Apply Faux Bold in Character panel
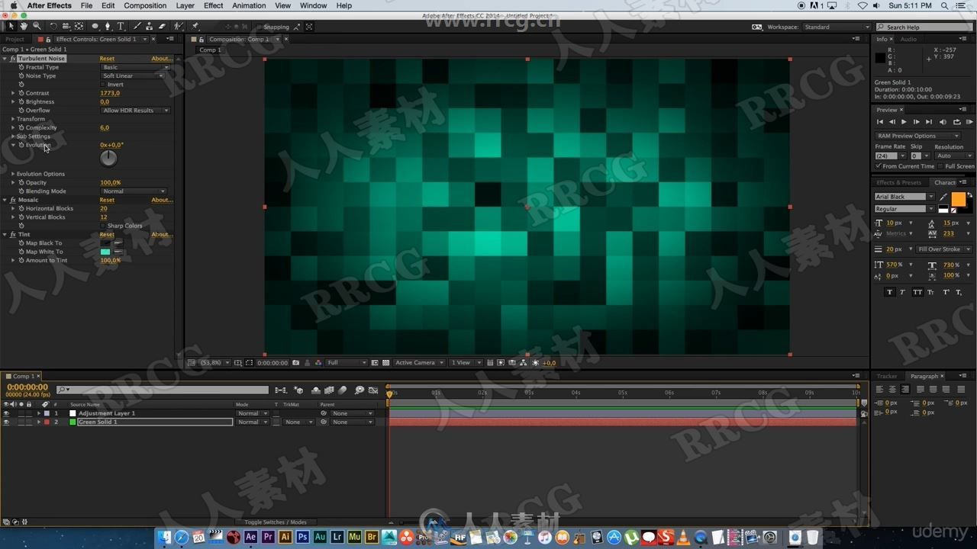The height and width of the screenshot is (549, 977). (x=889, y=292)
